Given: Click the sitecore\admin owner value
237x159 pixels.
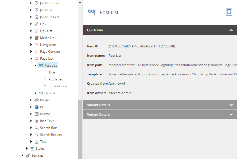Looking at the screenshot, I should coord(120,93).
